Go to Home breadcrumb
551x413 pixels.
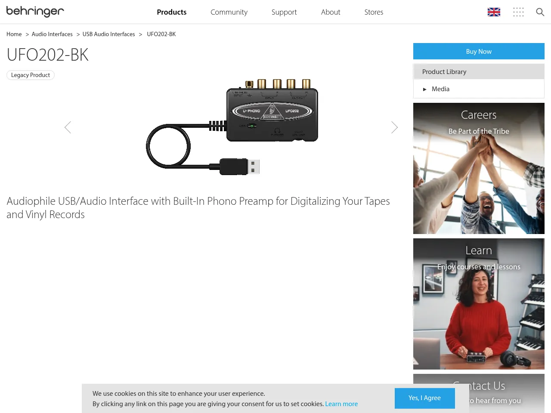tap(14, 34)
